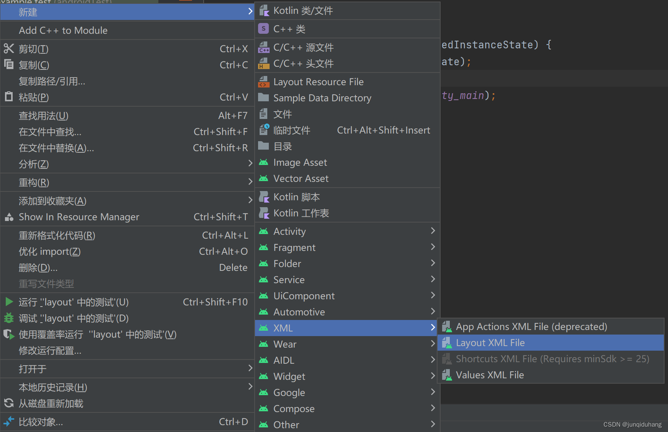Open the AIDL submenu entry

click(347, 360)
